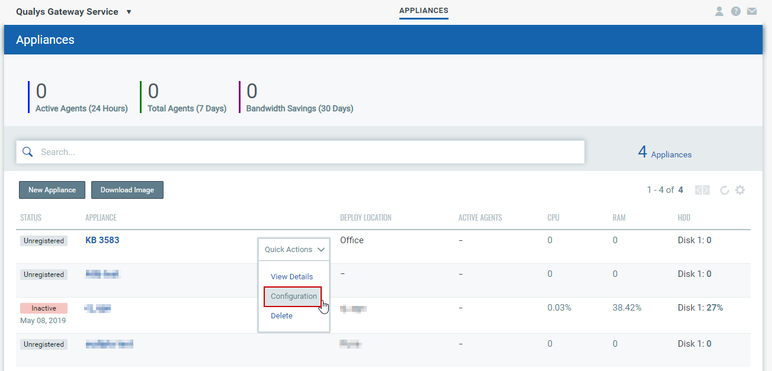The width and height of the screenshot is (772, 371).
Task: Click the previous page arrow icon
Action: point(700,189)
